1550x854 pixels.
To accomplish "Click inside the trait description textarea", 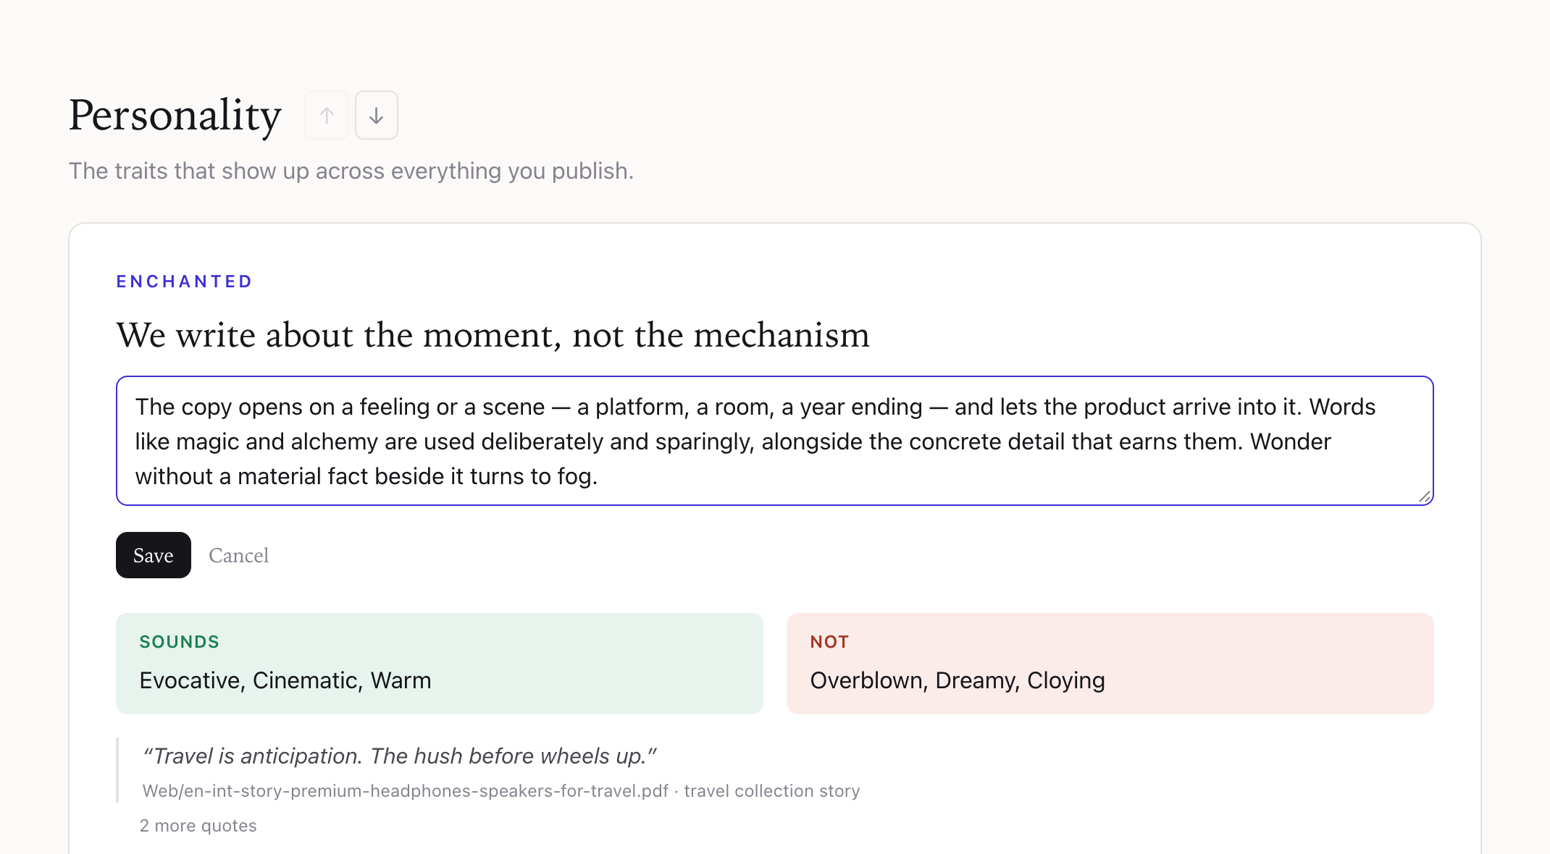I will point(775,441).
